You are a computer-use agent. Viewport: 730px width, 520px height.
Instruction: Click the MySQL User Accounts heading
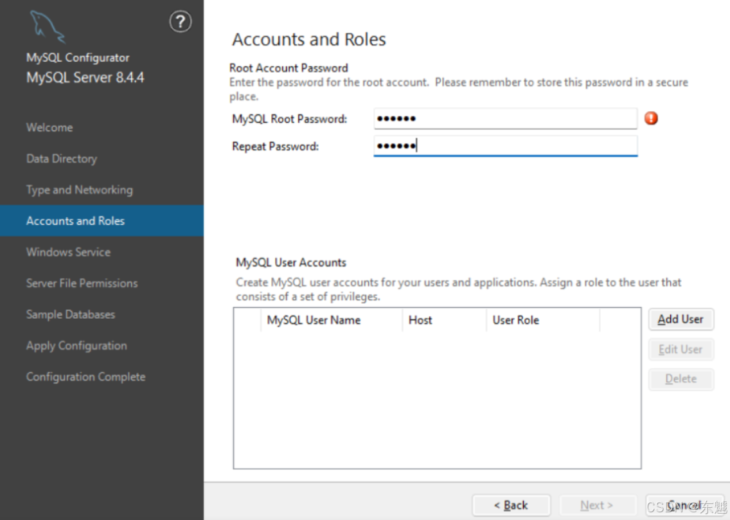click(x=291, y=262)
